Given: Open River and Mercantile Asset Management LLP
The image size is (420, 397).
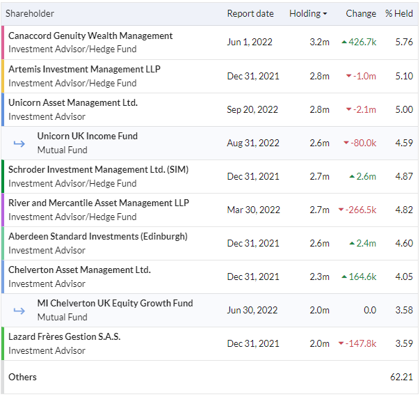Looking at the screenshot, I should click(x=99, y=203).
